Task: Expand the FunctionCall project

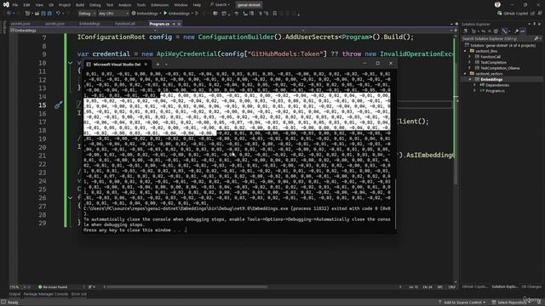Action: pos(470,57)
